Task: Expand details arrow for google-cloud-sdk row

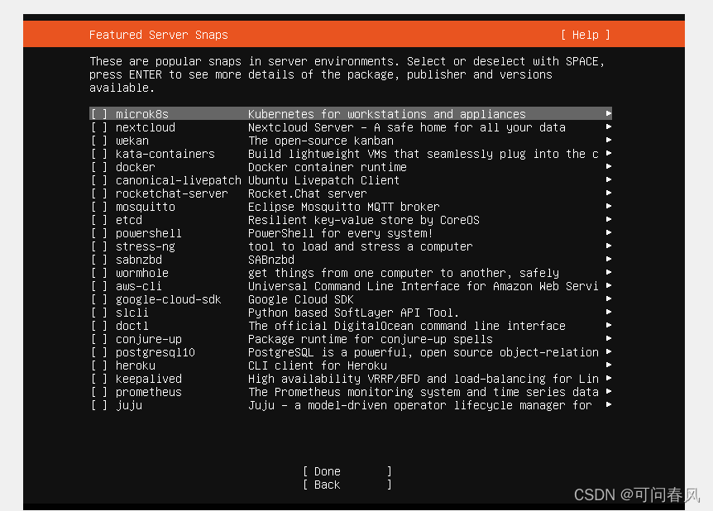Action: (609, 298)
